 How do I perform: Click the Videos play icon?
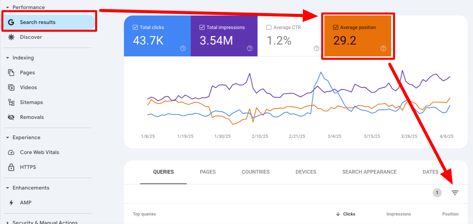(11, 88)
